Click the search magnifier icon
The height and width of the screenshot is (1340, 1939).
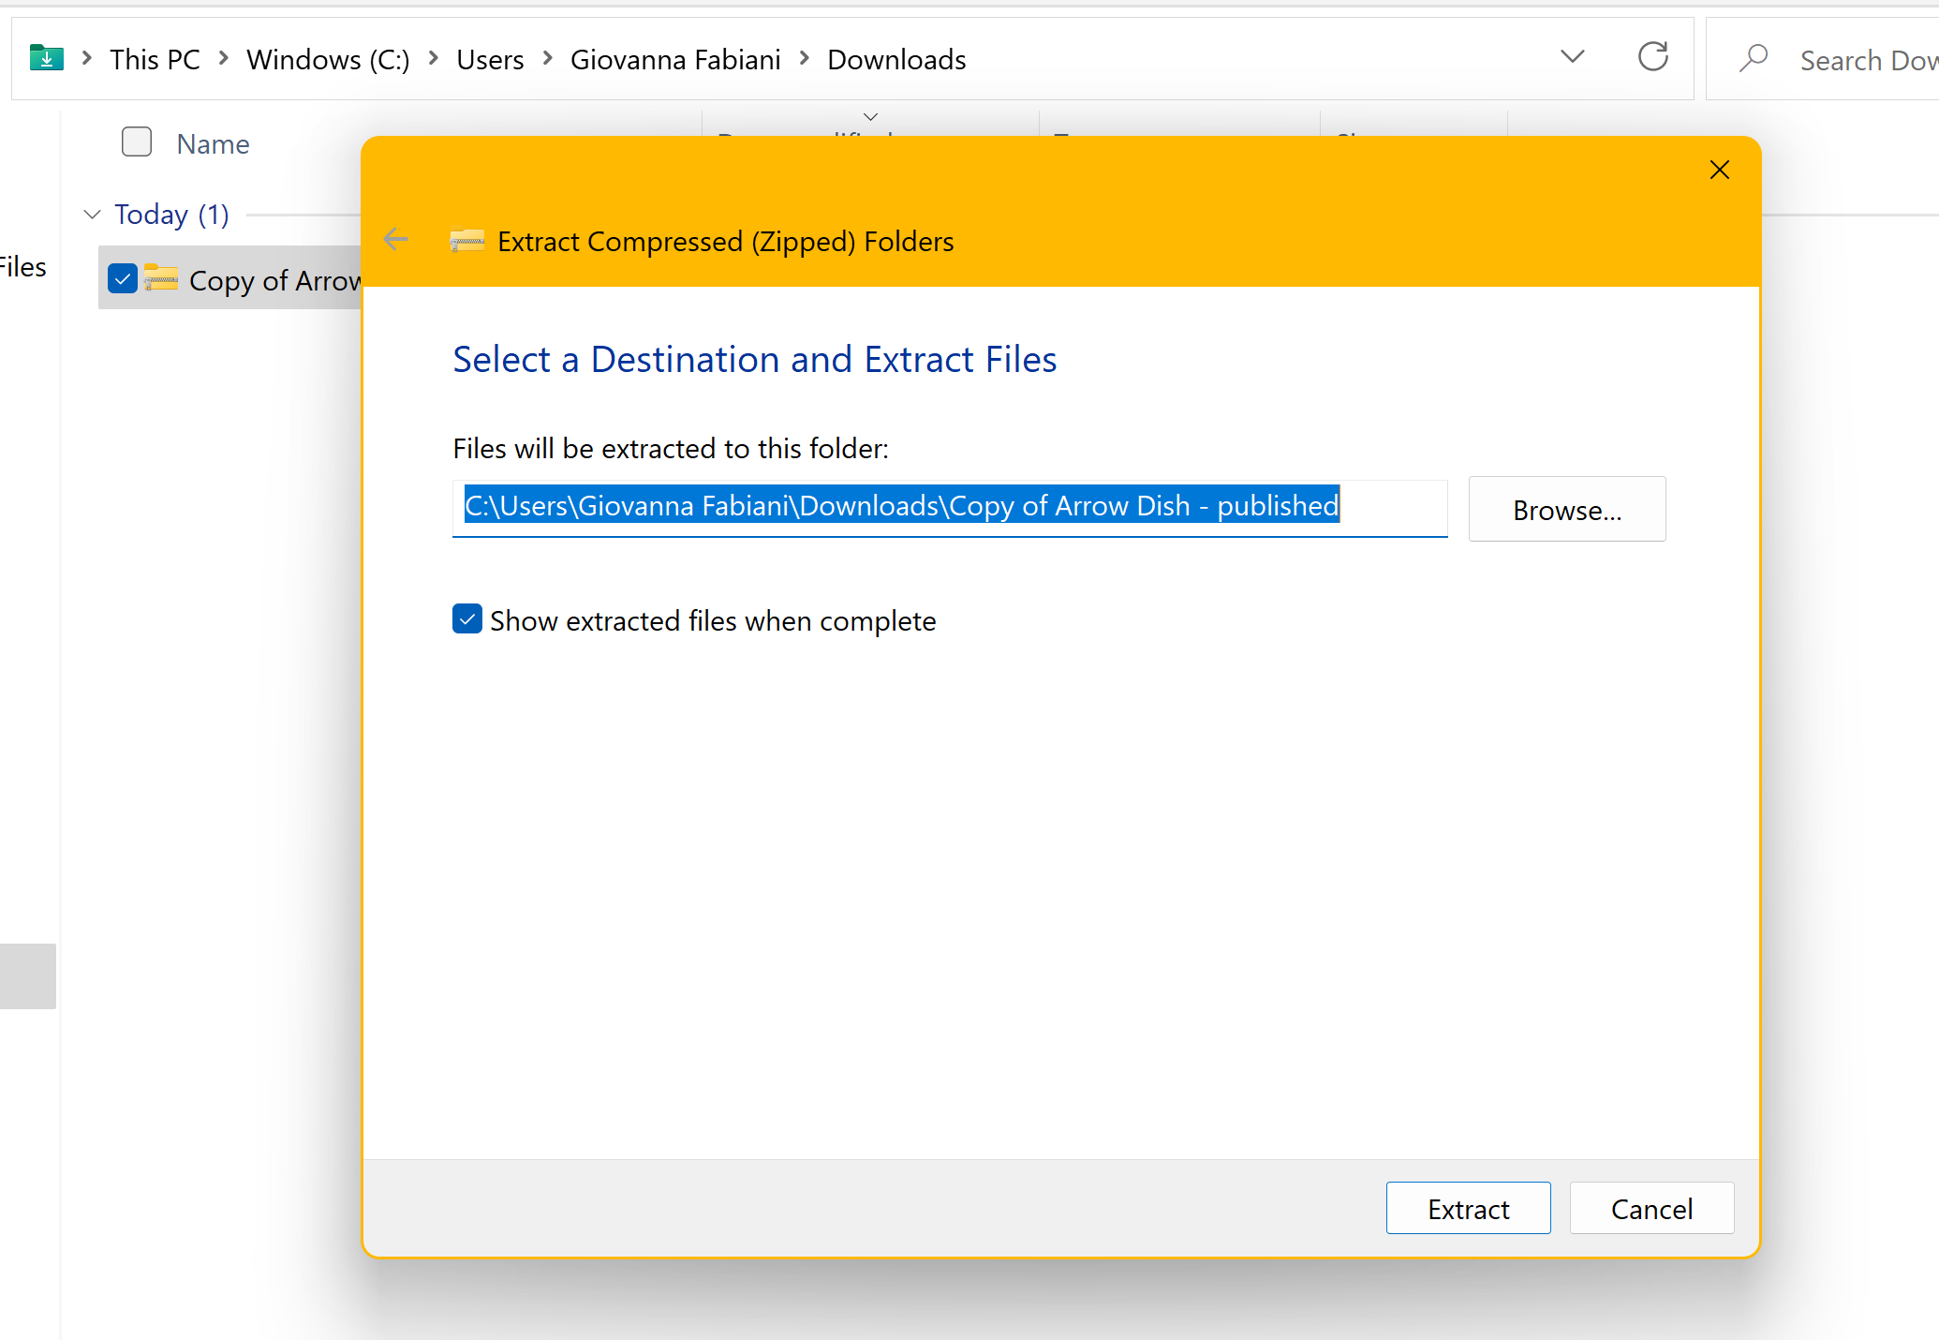[1753, 59]
